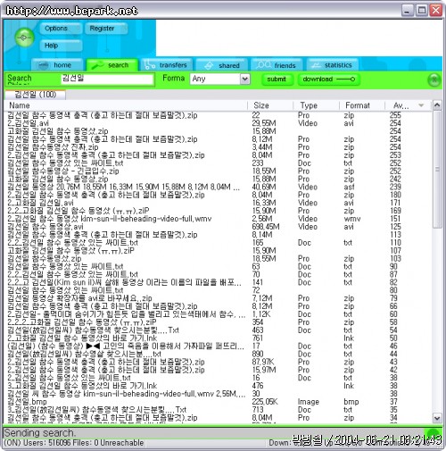The width and height of the screenshot is (446, 451).
Task: Select the row with availability 255
Action: [x=217, y=115]
